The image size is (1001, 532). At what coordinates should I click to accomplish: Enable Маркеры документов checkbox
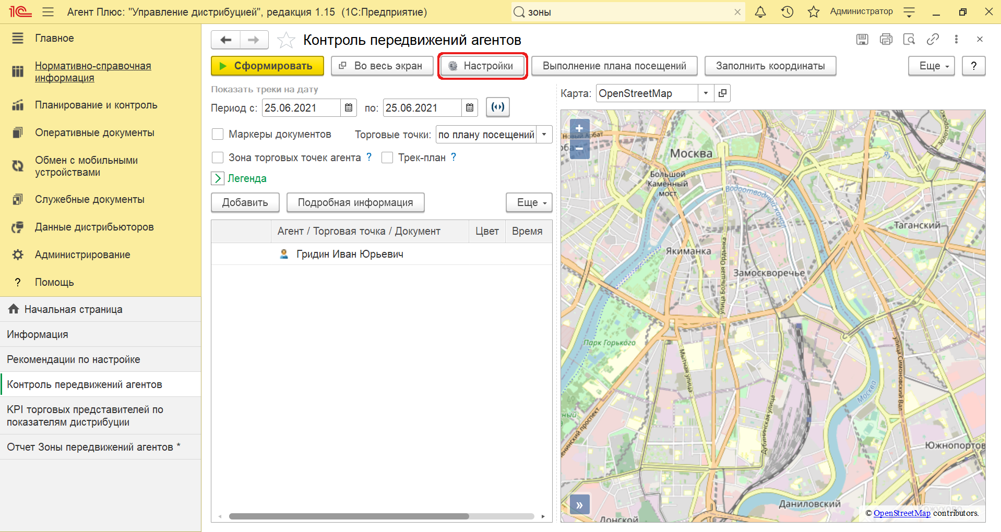(218, 134)
